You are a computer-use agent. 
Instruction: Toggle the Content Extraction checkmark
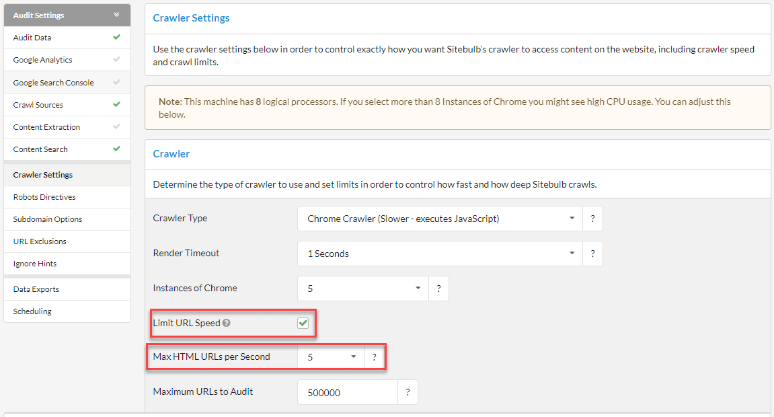116,126
